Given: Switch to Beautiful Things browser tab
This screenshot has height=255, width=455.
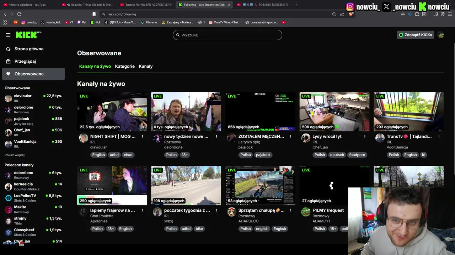Looking at the screenshot, I should (87, 5).
